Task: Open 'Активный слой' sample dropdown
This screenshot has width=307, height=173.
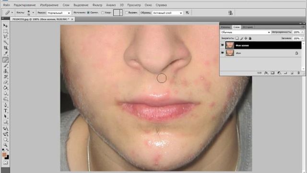Action: pyautogui.click(x=167, y=13)
